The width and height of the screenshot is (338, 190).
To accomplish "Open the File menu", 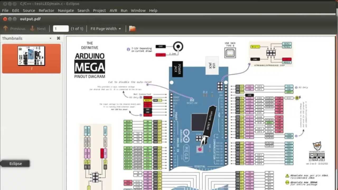I will tap(5, 11).
